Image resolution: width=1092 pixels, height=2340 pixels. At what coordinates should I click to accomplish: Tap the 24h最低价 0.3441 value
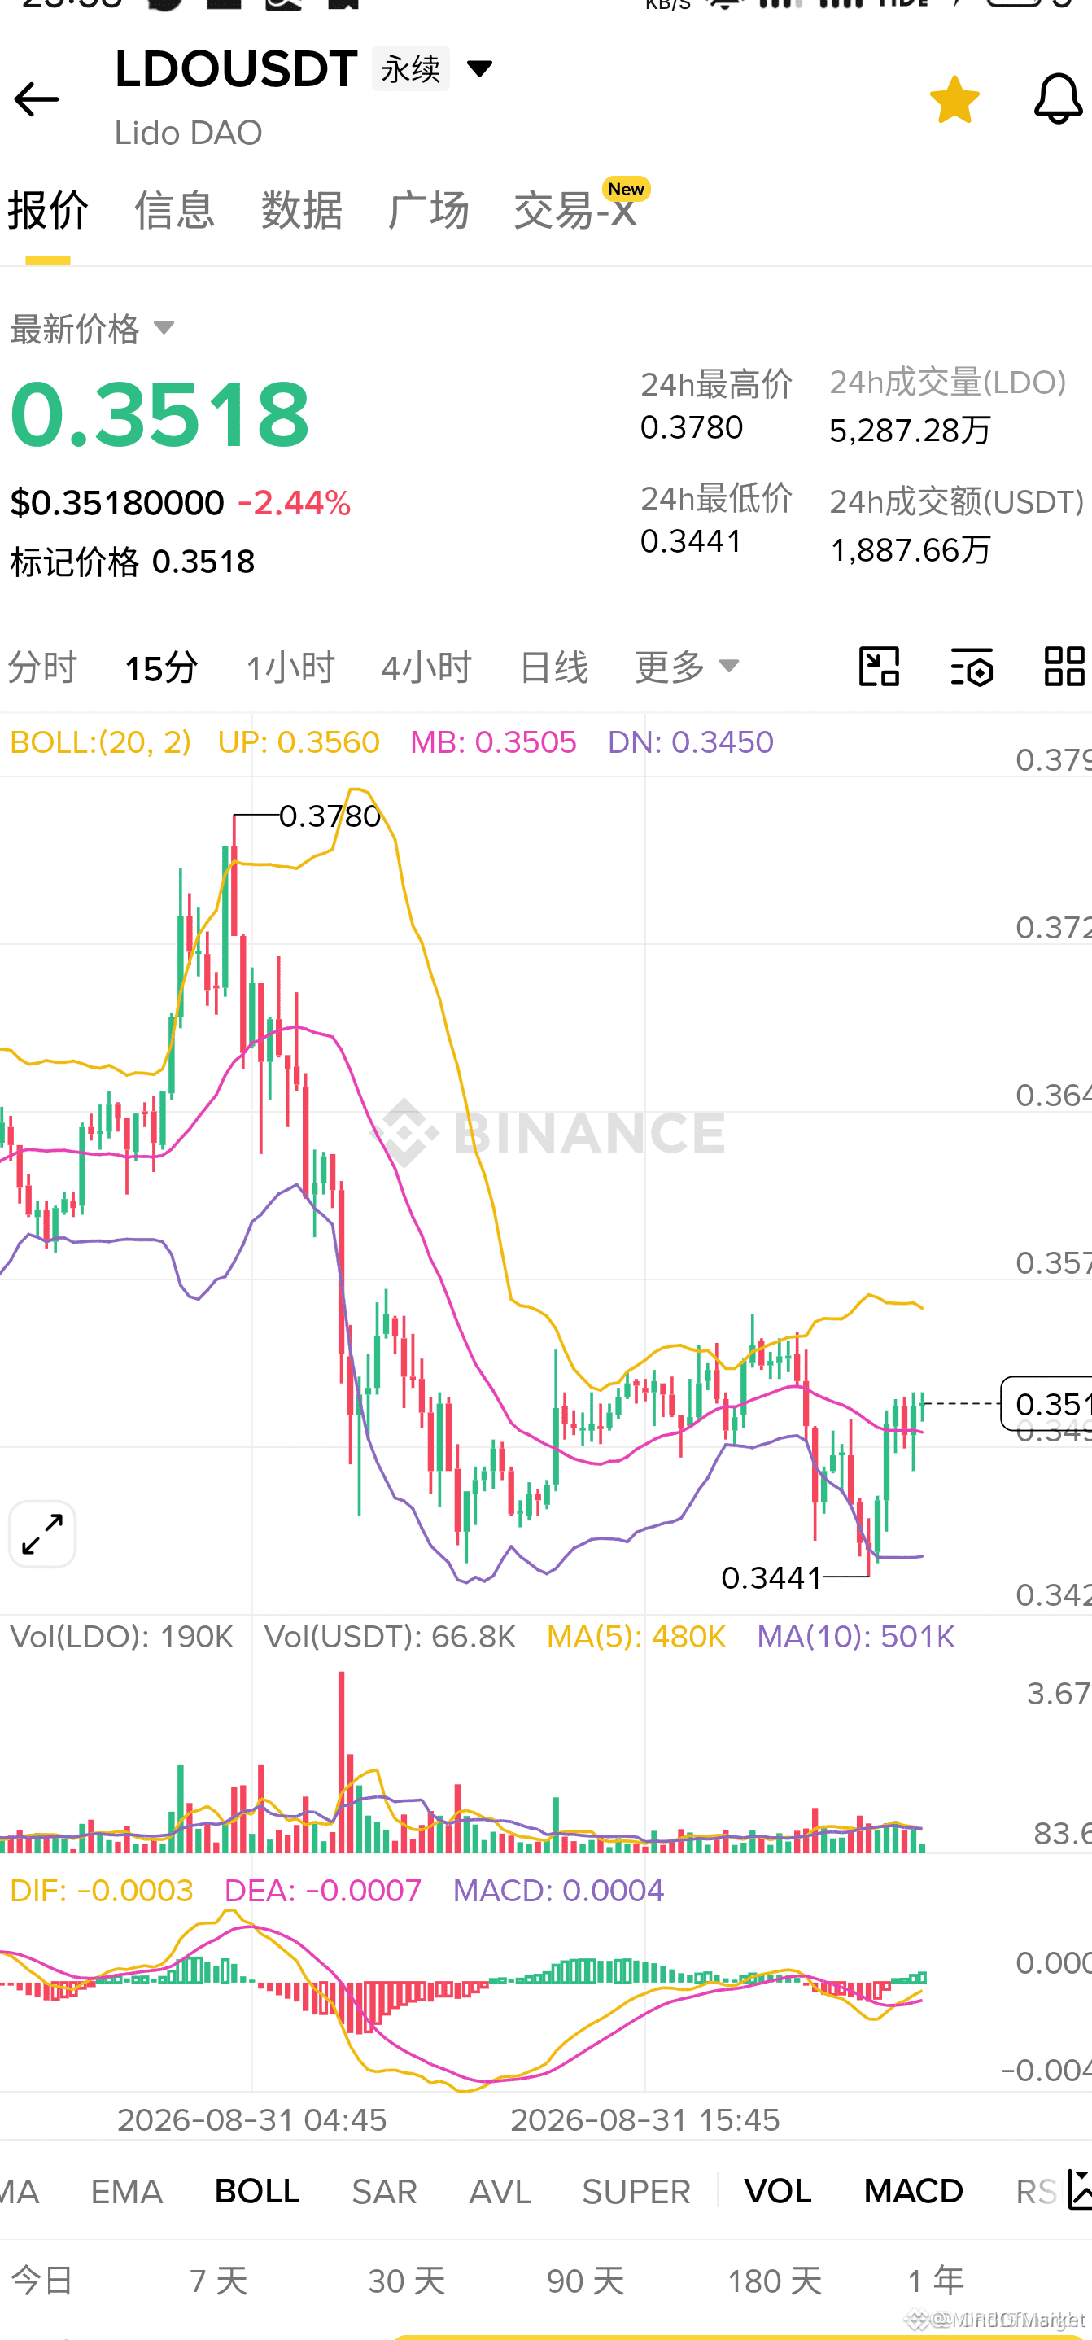[x=692, y=541]
